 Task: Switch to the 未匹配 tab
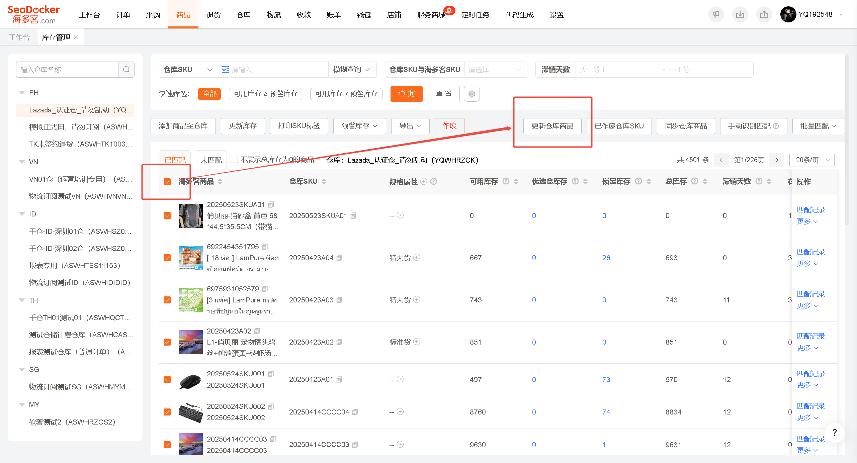(211, 160)
